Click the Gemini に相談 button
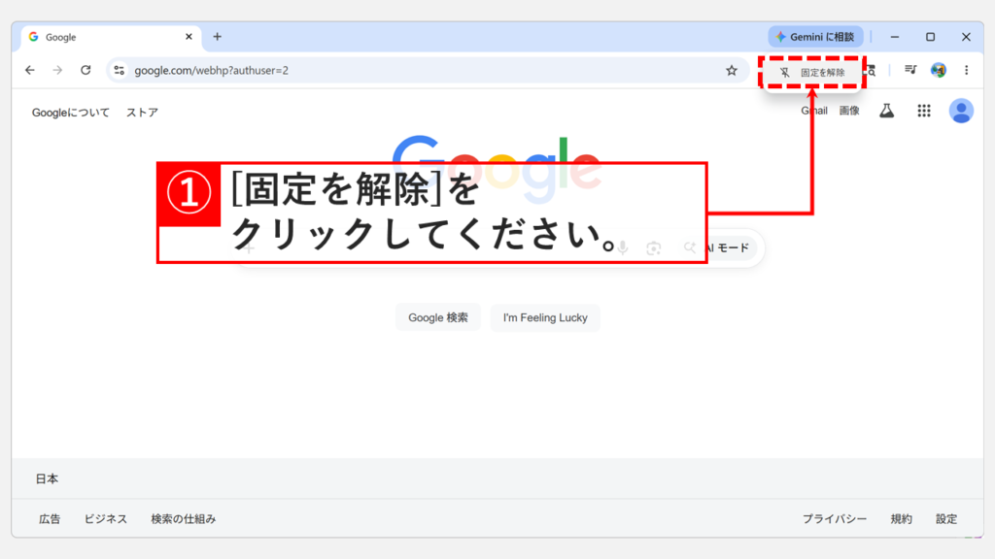This screenshot has height=559, width=995. coord(815,37)
